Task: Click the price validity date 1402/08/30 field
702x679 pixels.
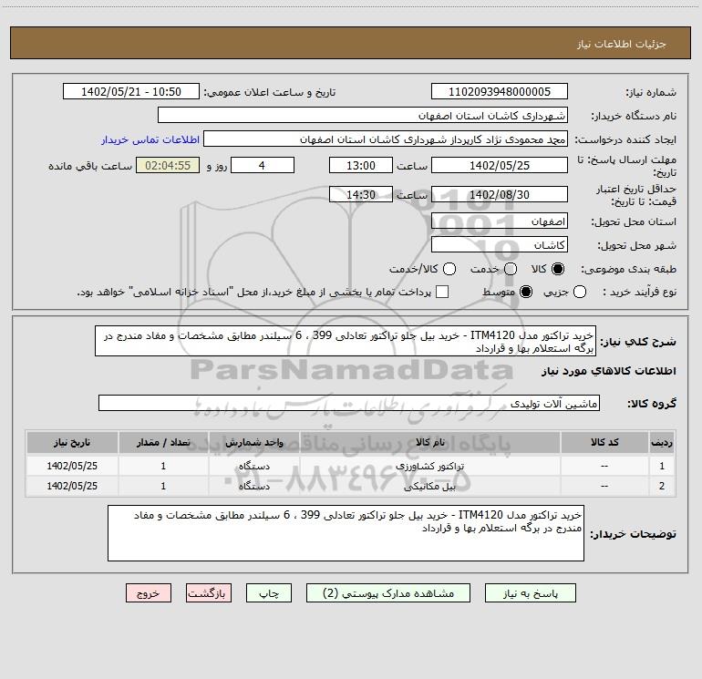Action: (500, 194)
